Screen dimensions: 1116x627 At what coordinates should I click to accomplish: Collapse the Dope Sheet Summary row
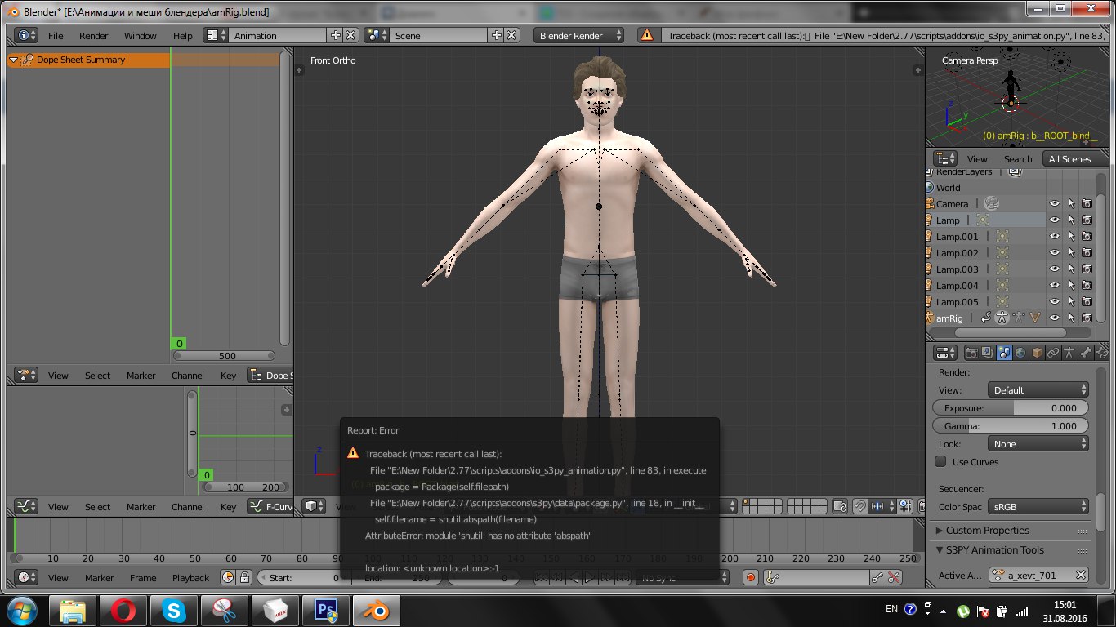tap(13, 60)
